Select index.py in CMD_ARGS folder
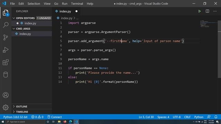221x124 pixels. click(32, 34)
